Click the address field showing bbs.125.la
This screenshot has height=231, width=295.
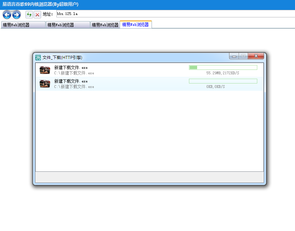coord(176,14)
